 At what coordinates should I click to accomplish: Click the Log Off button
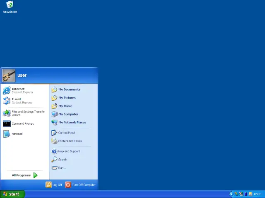pos(54,185)
